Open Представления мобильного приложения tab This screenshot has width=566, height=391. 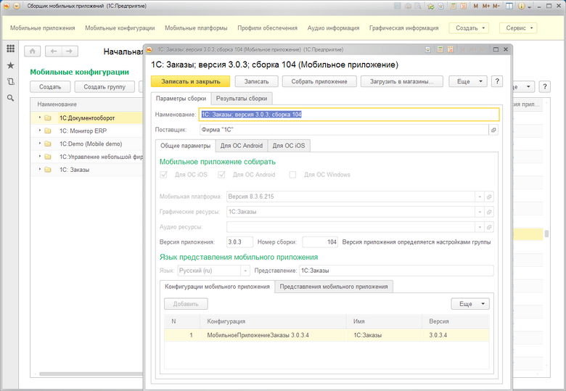point(334,287)
